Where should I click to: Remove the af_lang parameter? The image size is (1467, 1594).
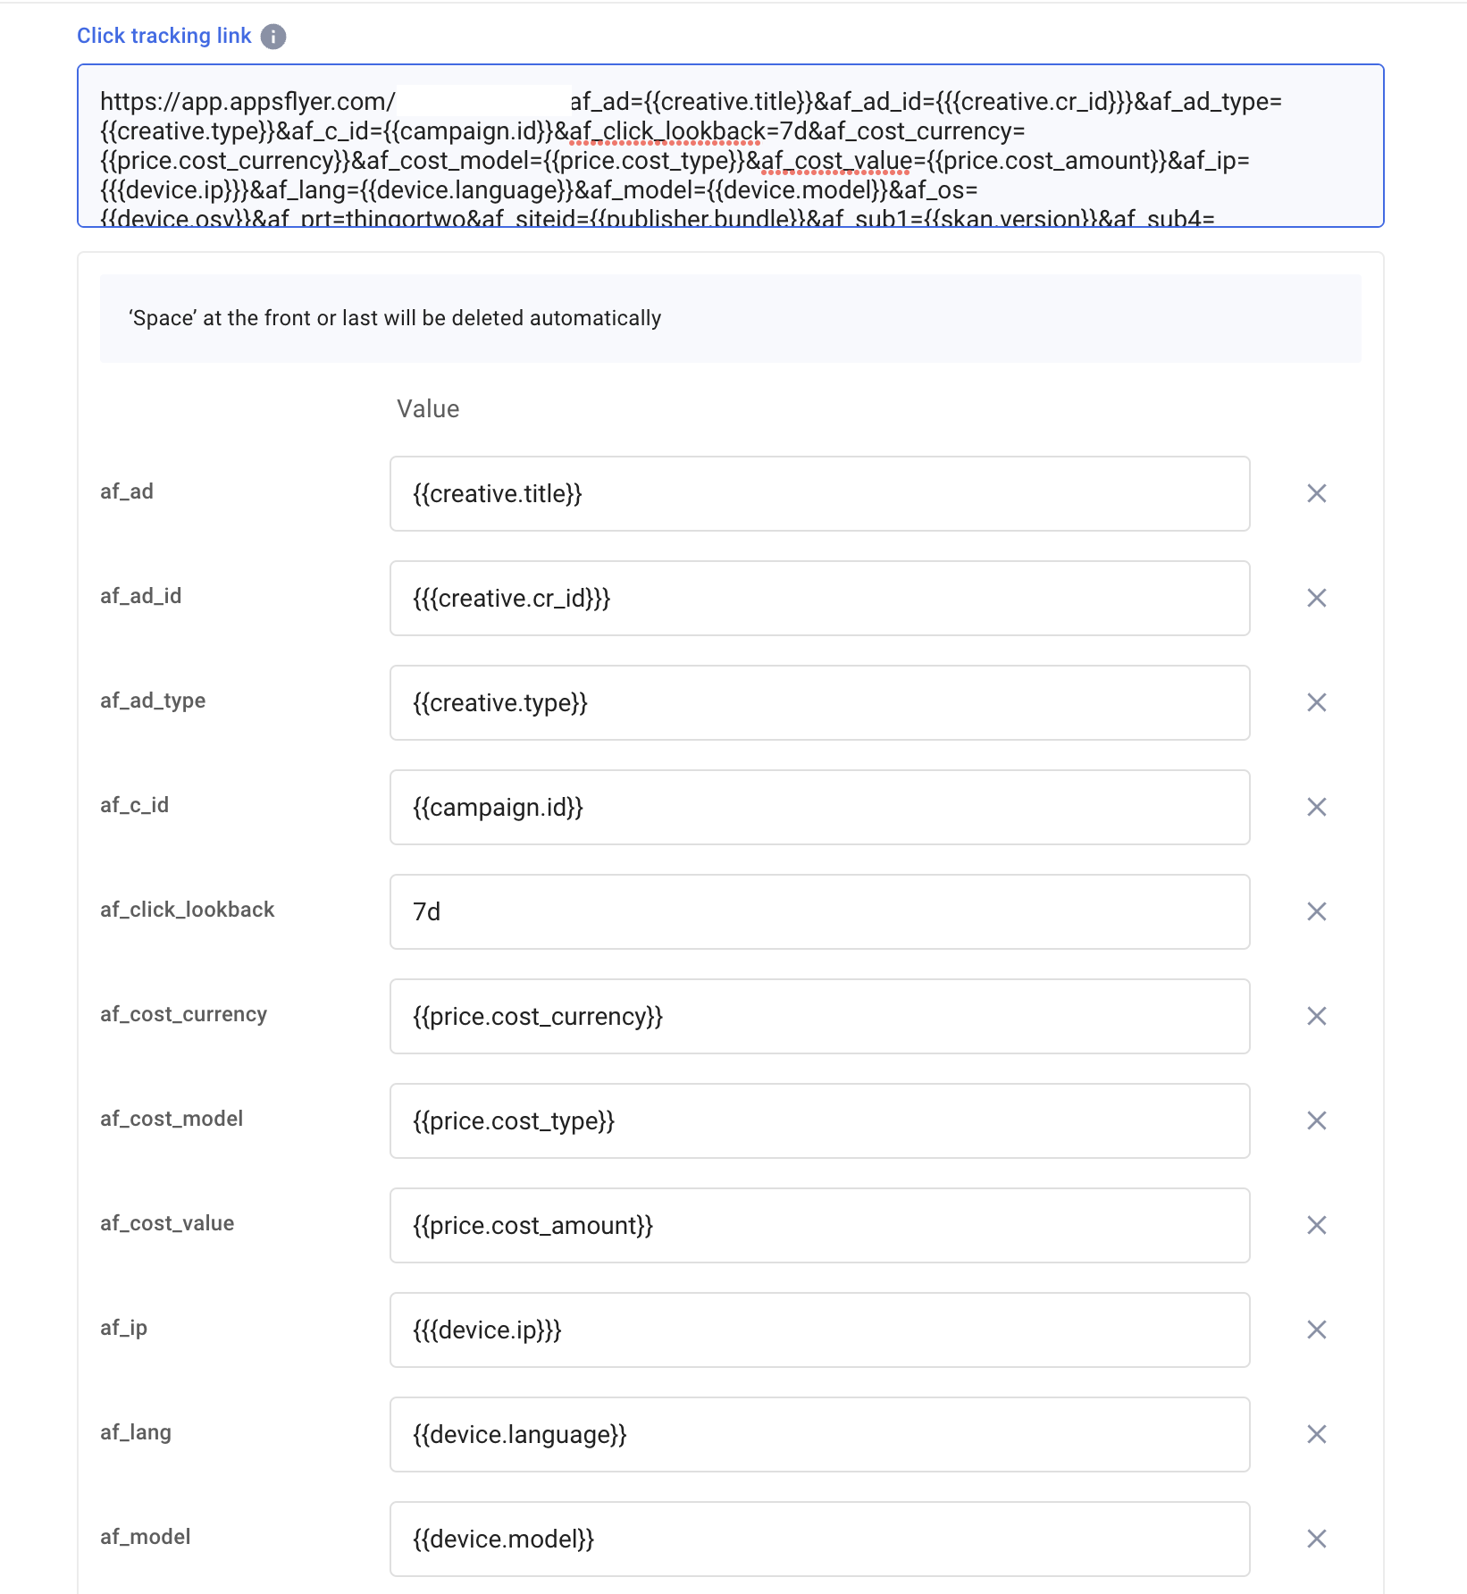1315,1434
